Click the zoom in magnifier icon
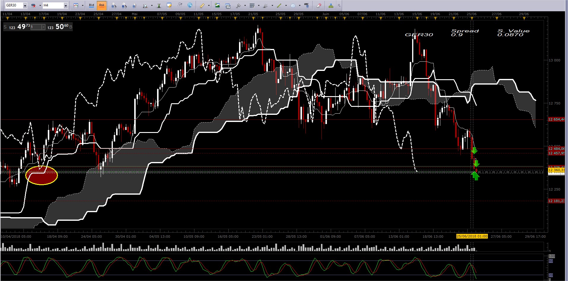The width and height of the screenshot is (568, 281). pyautogui.click(x=114, y=5)
